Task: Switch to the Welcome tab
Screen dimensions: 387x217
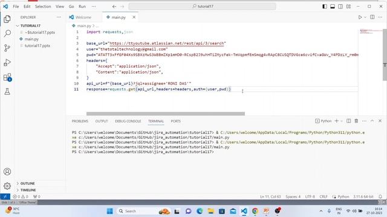Action: tap(84, 17)
